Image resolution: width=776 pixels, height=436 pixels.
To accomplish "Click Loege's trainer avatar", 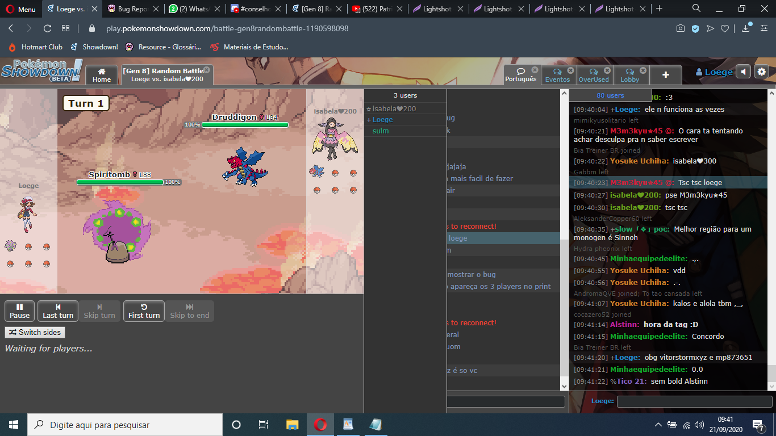I will tap(27, 213).
